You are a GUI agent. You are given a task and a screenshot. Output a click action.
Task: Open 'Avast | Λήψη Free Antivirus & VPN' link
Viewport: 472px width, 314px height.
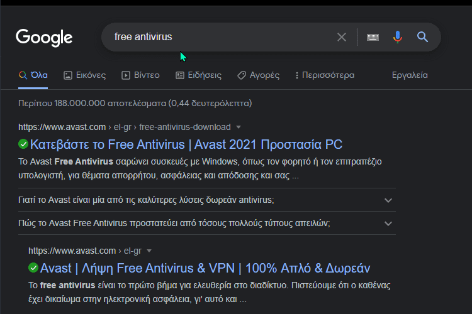205,268
